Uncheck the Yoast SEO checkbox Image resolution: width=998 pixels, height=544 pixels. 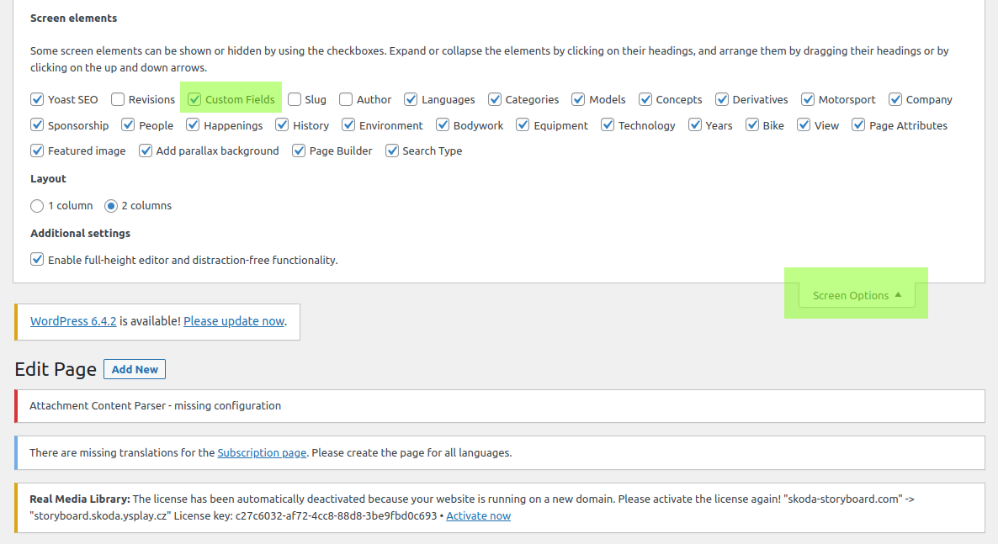37,99
